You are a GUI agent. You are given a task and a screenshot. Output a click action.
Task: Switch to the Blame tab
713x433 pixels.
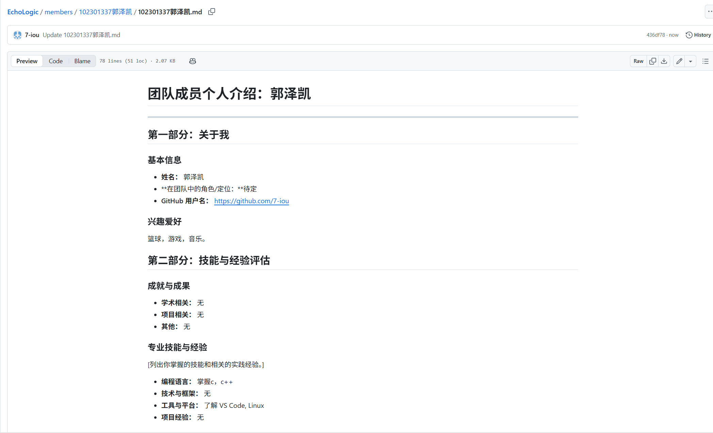[x=82, y=61]
